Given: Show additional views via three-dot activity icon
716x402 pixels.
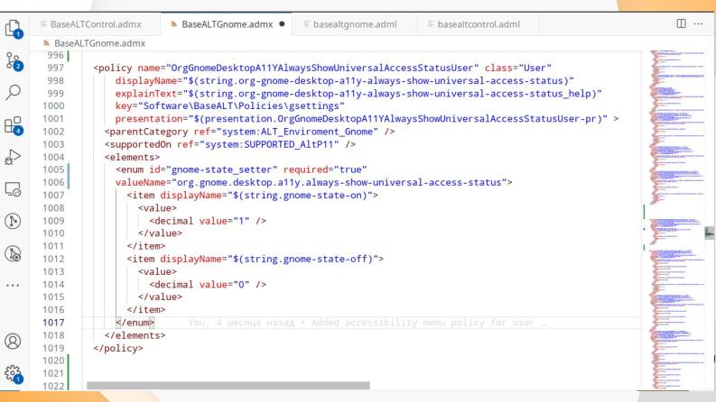Looking at the screenshot, I should [13, 286].
